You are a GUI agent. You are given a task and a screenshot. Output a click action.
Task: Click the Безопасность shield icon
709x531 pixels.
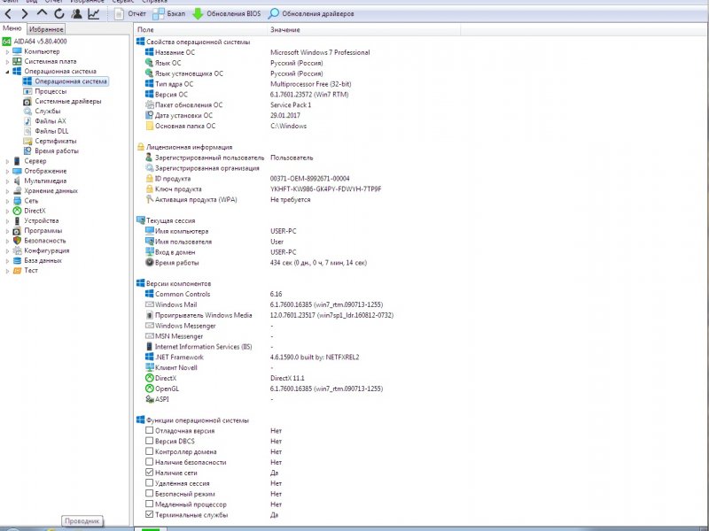point(17,241)
